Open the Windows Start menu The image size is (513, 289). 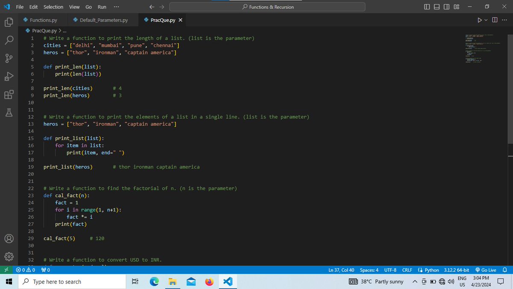(8, 282)
